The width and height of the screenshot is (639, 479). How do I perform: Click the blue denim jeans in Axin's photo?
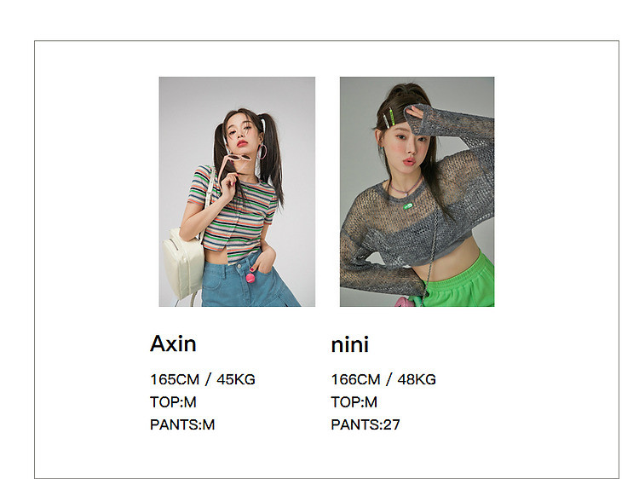point(249,281)
